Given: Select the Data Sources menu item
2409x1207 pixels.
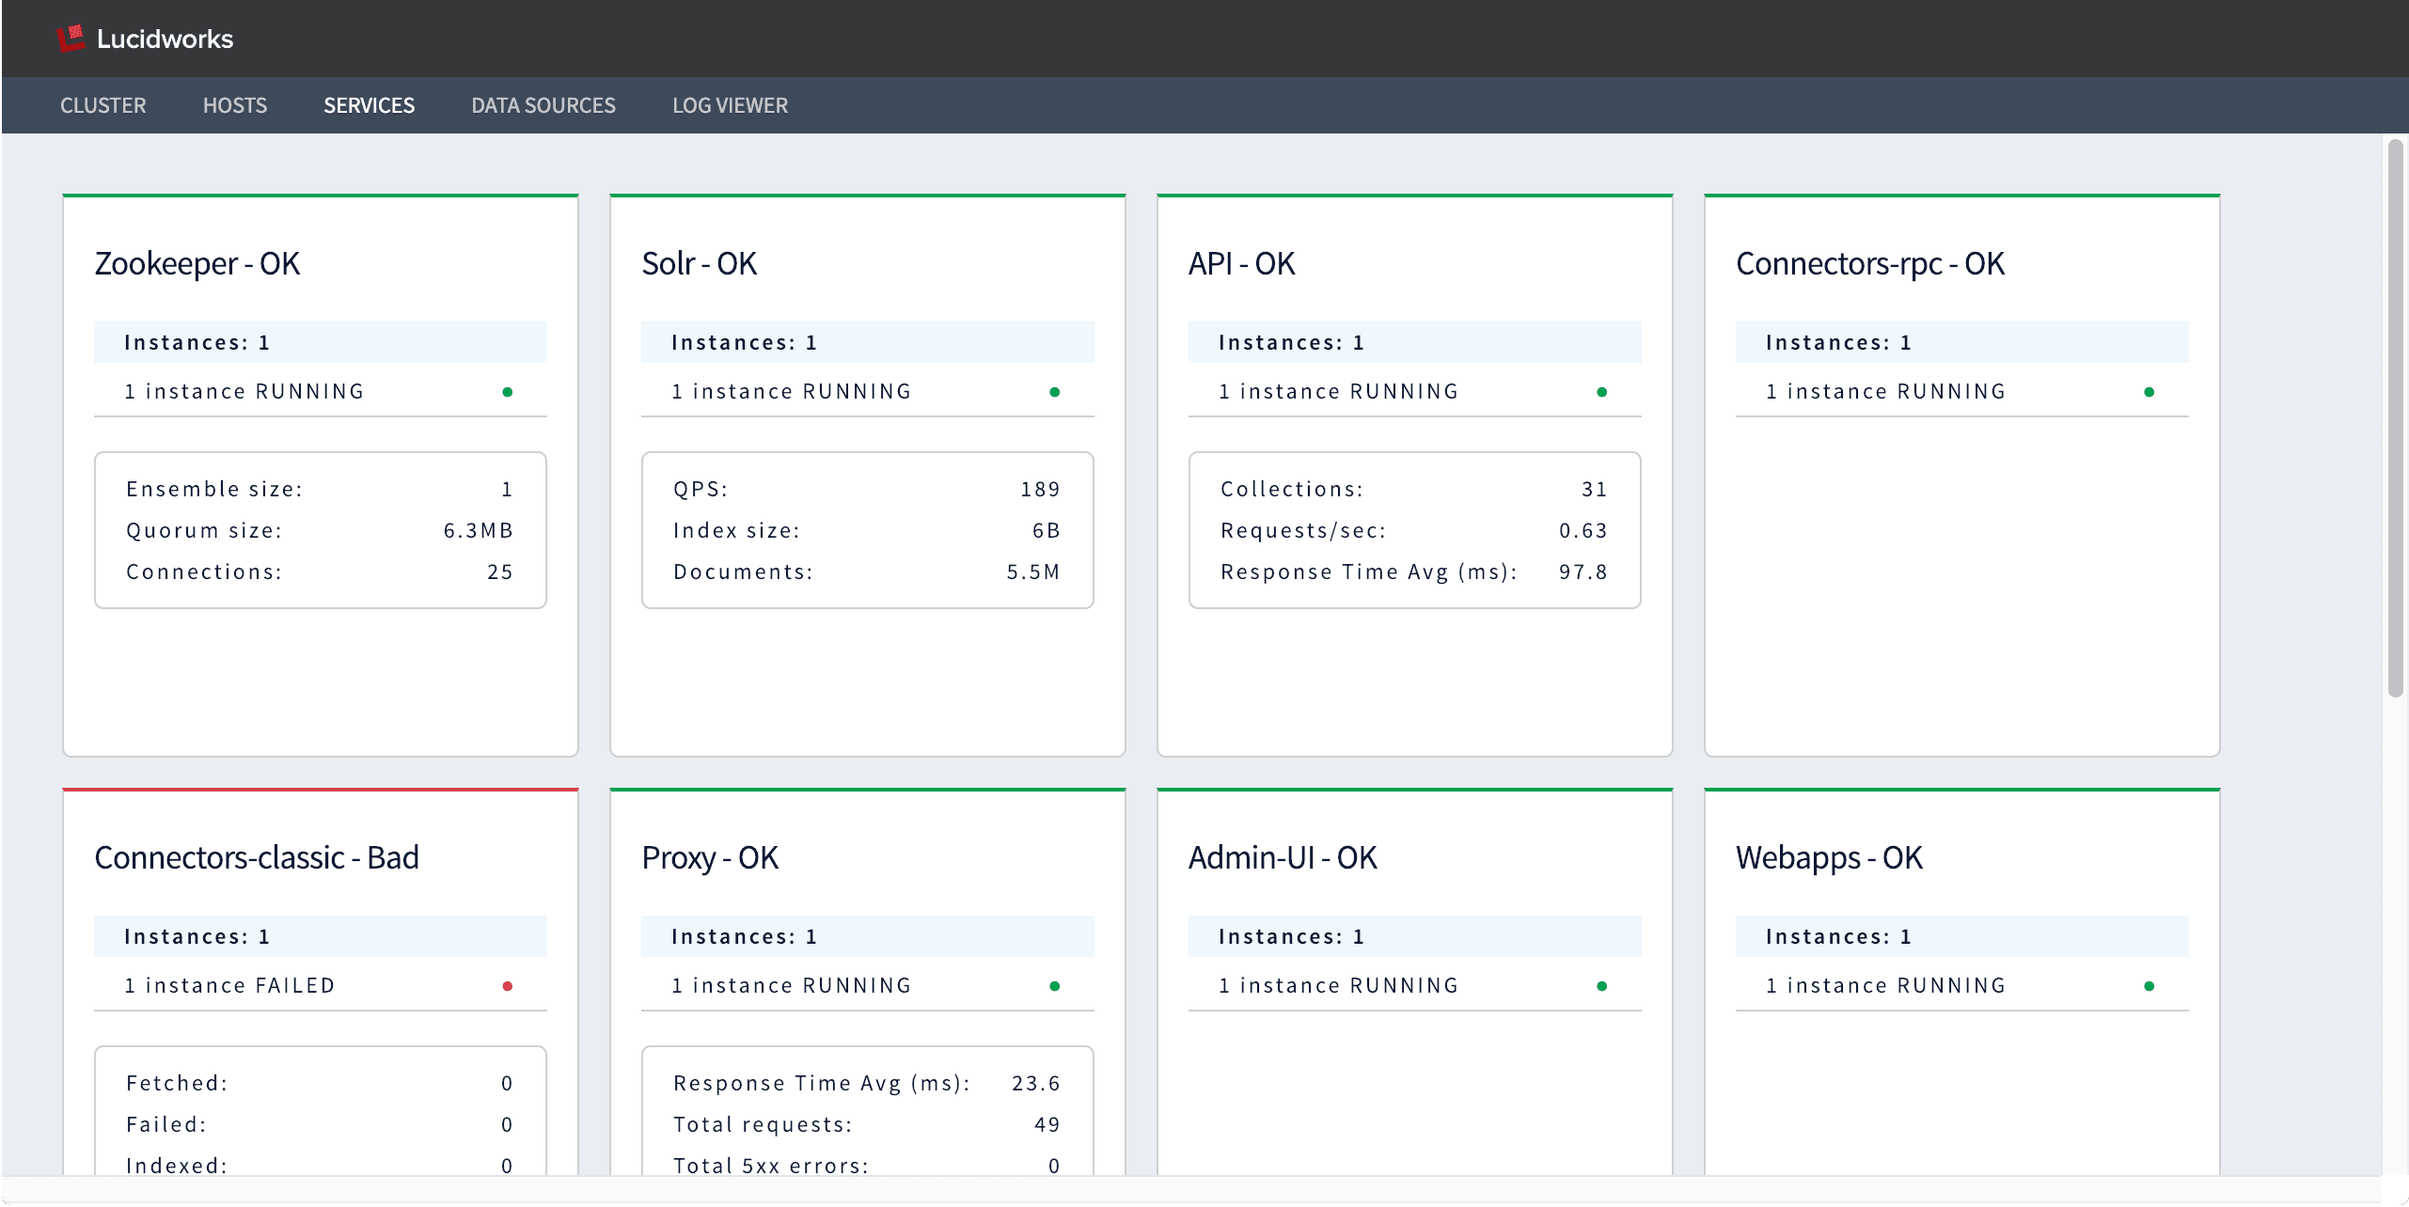Looking at the screenshot, I should point(543,105).
